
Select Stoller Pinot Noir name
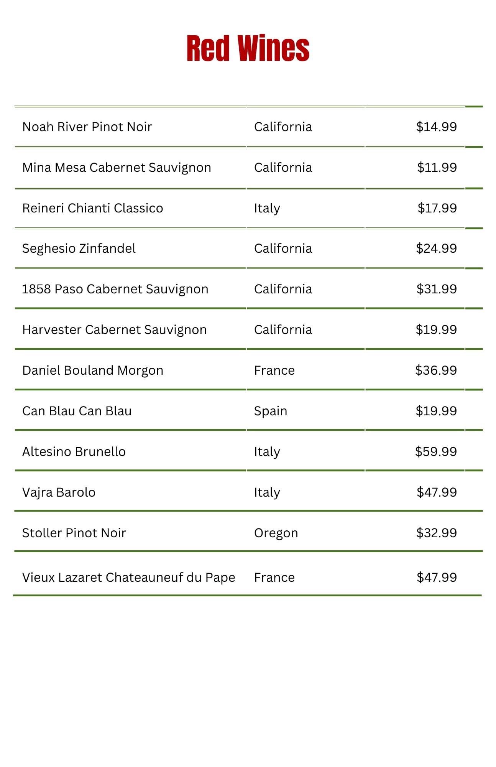(74, 533)
